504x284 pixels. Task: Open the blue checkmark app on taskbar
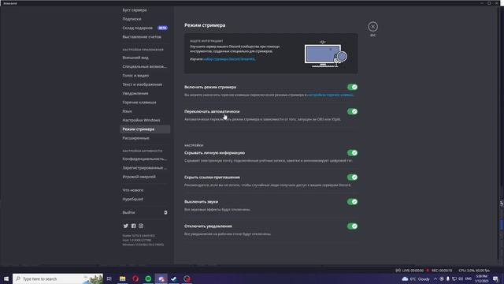[x=174, y=278]
